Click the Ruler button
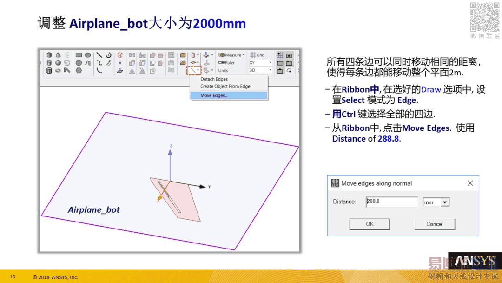Viewport: 502px width, 283px height. (x=227, y=63)
